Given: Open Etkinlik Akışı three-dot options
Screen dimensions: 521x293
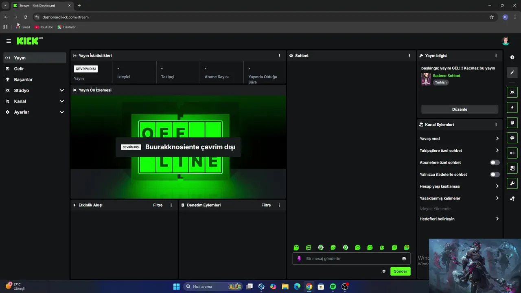Looking at the screenshot, I should click(x=171, y=205).
